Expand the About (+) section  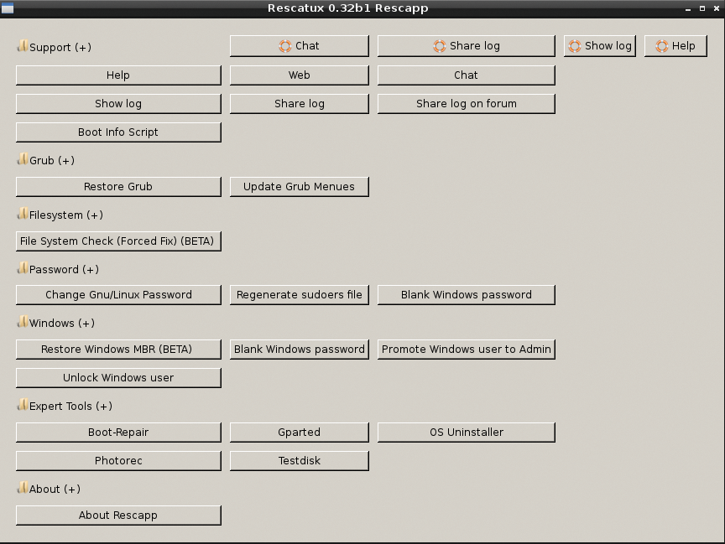pyautogui.click(x=55, y=489)
